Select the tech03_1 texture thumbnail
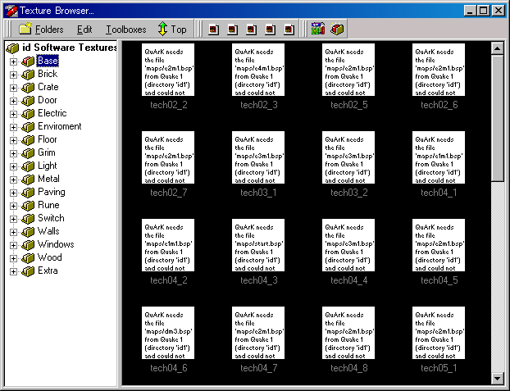Image resolution: width=510 pixels, height=391 pixels. 258,157
